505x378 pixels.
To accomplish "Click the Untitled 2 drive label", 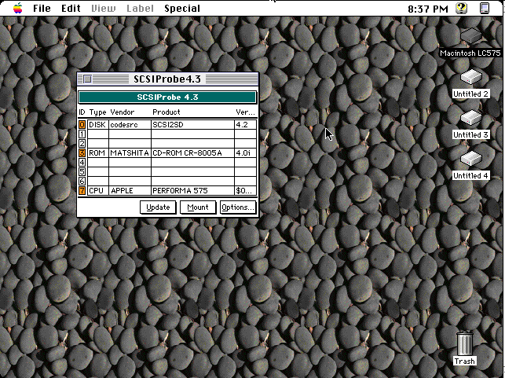I will (x=470, y=94).
